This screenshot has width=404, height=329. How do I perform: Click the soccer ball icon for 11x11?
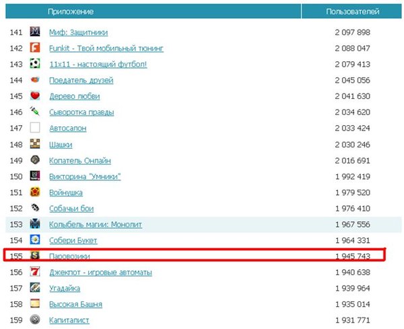(x=36, y=65)
